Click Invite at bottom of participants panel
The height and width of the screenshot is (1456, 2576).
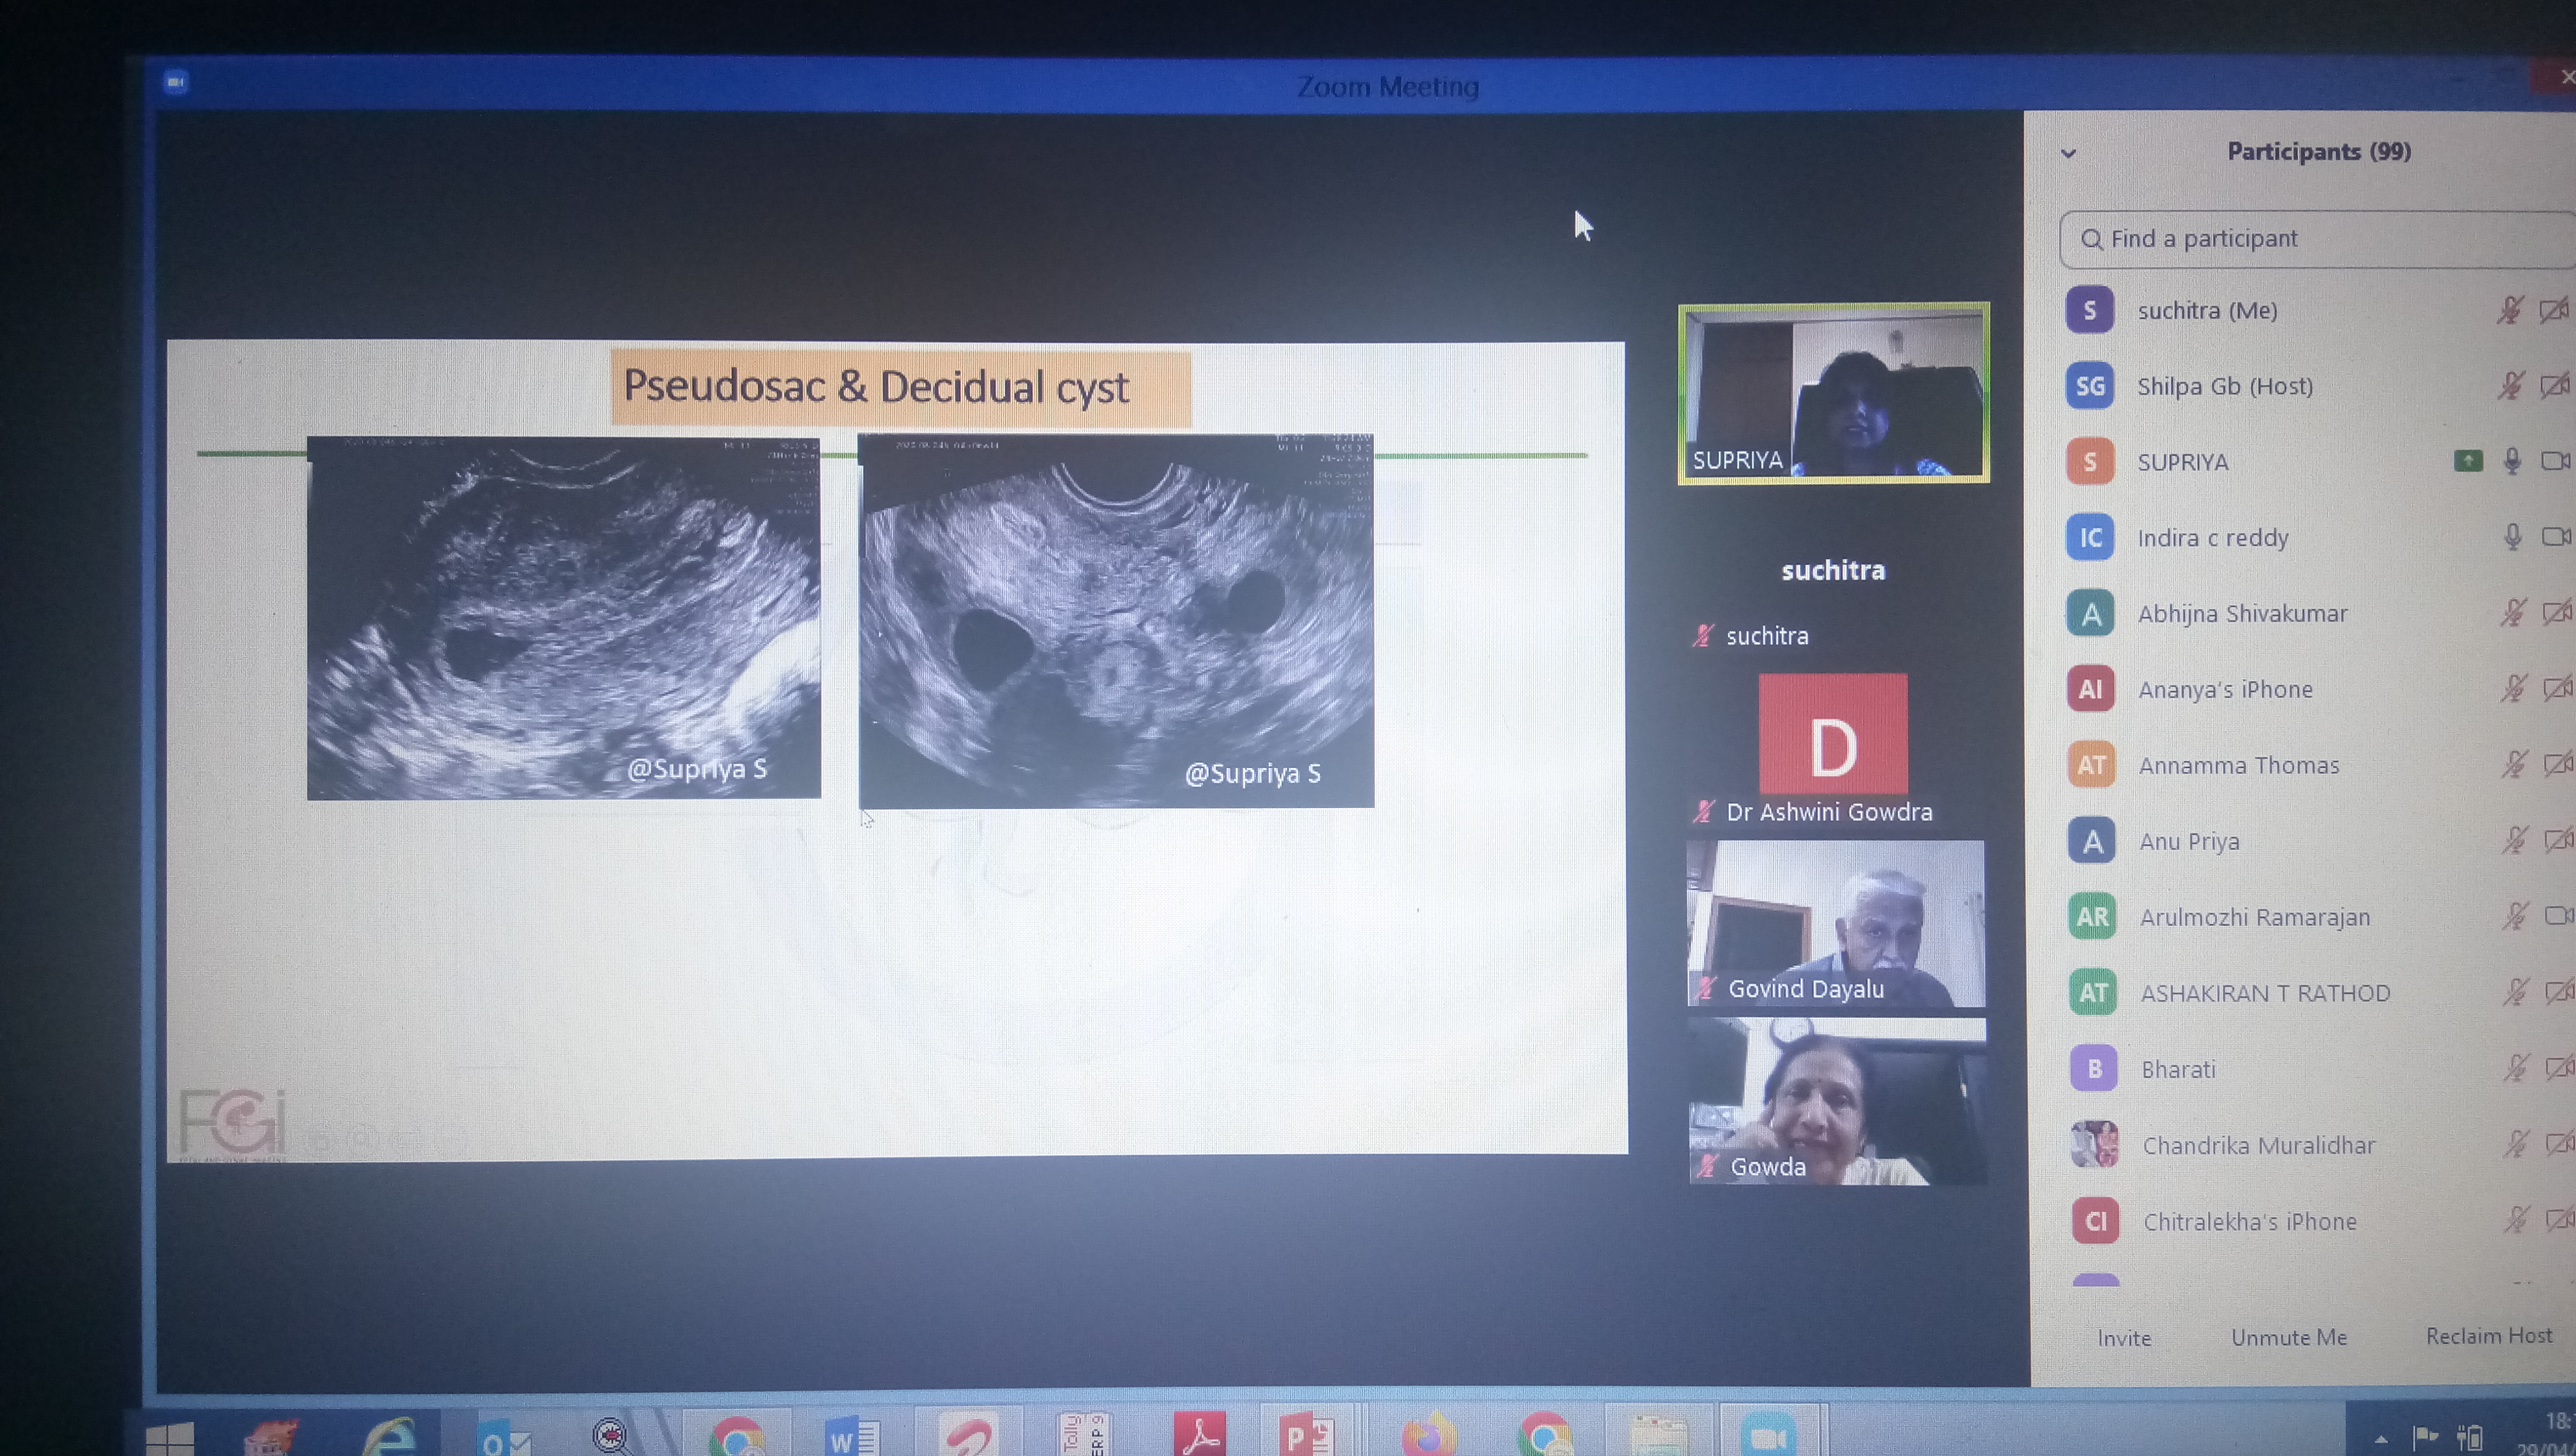2124,1338
